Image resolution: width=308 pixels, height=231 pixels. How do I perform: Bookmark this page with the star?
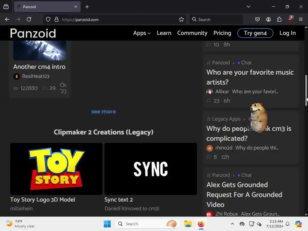(x=181, y=20)
